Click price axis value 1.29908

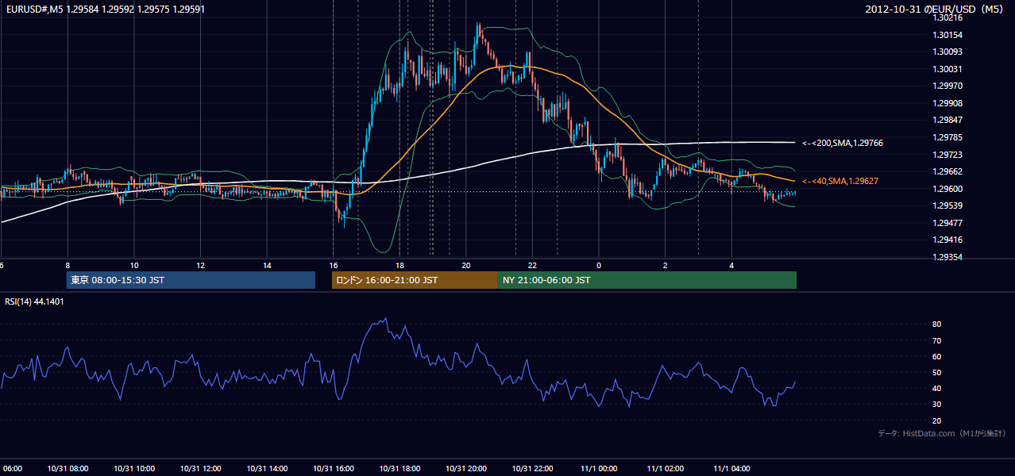[x=948, y=103]
